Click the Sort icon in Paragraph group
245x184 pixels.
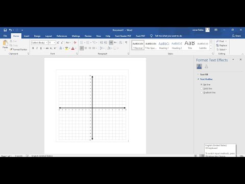120,42
